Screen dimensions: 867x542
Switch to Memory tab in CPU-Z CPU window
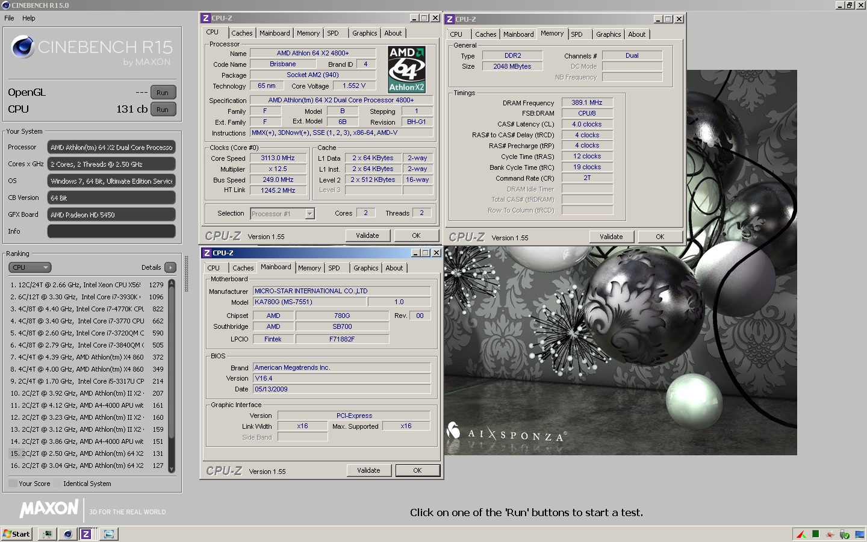pyautogui.click(x=308, y=33)
